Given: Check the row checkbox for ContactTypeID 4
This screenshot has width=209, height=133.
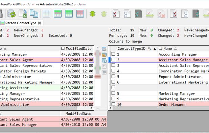Looking at the screenshot, I should [113, 71].
